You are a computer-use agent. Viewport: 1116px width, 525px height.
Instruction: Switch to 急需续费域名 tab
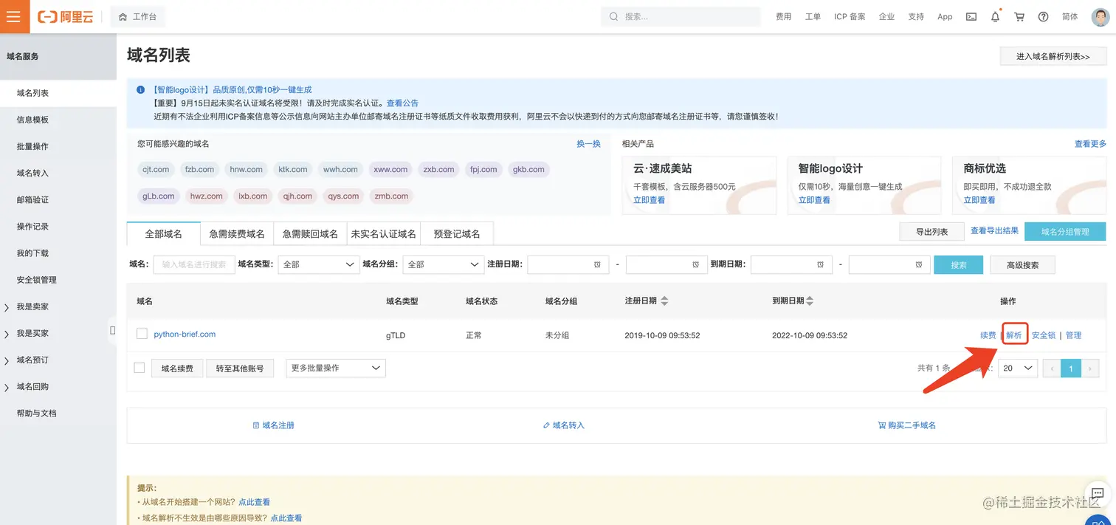pyautogui.click(x=237, y=233)
